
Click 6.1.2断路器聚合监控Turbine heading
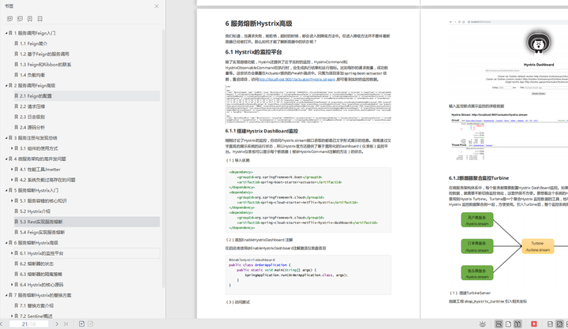pos(479,178)
